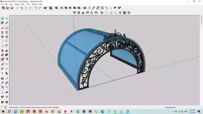
Task: Enable Wireframe face style
Action: [x=111, y=13]
